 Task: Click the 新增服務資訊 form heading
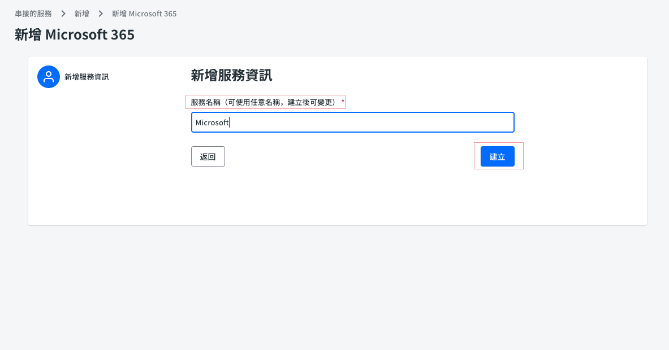pyautogui.click(x=231, y=76)
